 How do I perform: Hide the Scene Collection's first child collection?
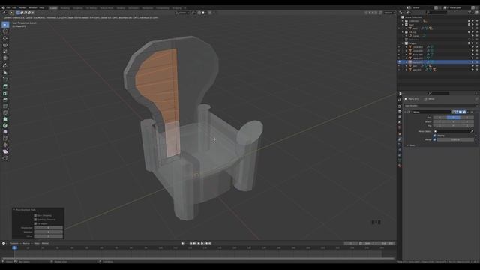[x=477, y=21]
